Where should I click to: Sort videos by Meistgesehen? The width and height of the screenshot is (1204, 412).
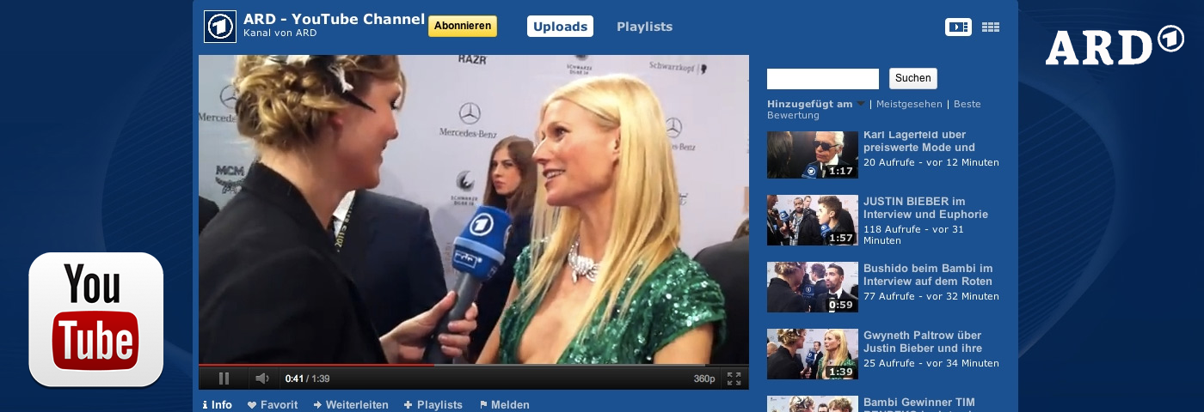[909, 104]
